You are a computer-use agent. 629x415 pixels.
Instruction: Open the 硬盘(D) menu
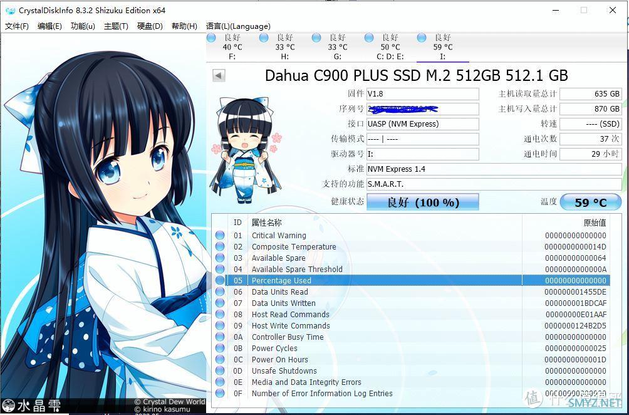pos(150,26)
